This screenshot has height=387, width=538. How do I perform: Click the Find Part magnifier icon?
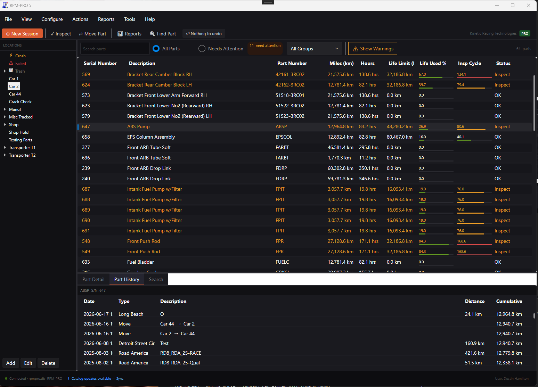click(152, 34)
